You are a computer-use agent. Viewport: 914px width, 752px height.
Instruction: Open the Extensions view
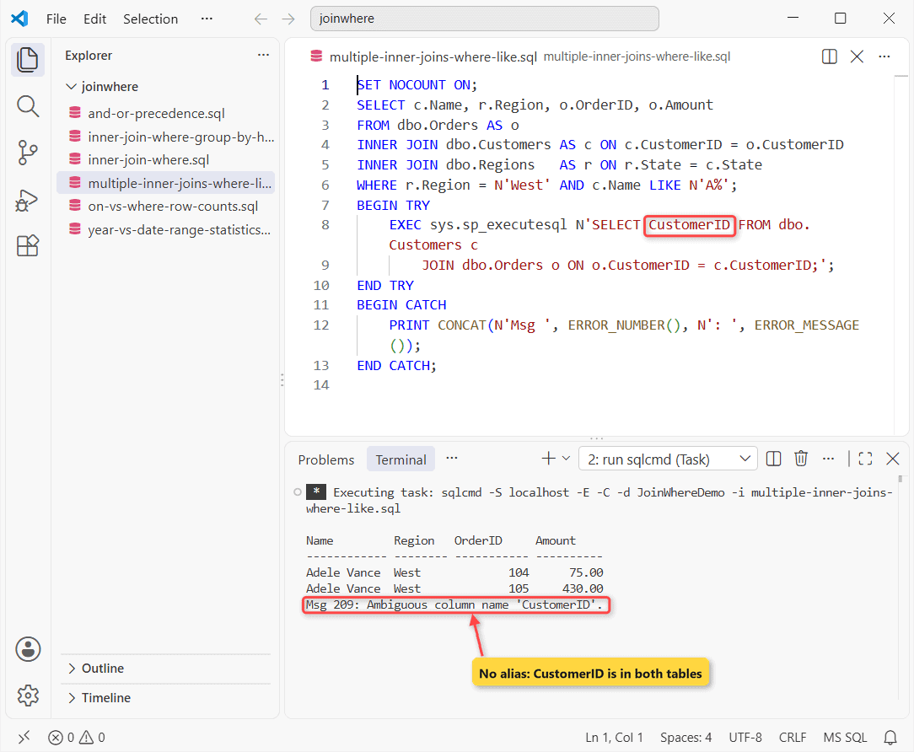27,246
